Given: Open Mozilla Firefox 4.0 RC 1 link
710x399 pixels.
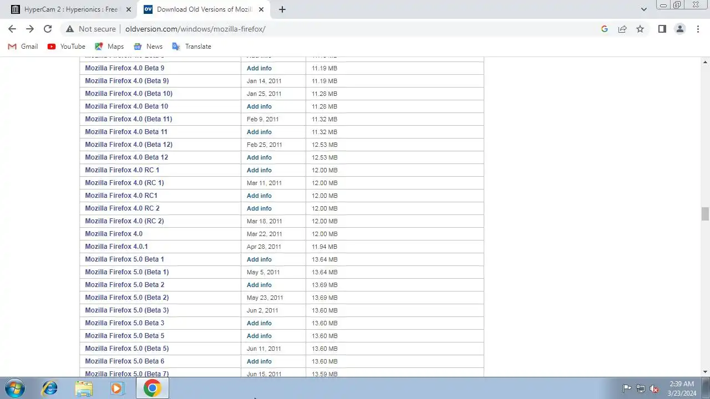Looking at the screenshot, I should 122,170.
